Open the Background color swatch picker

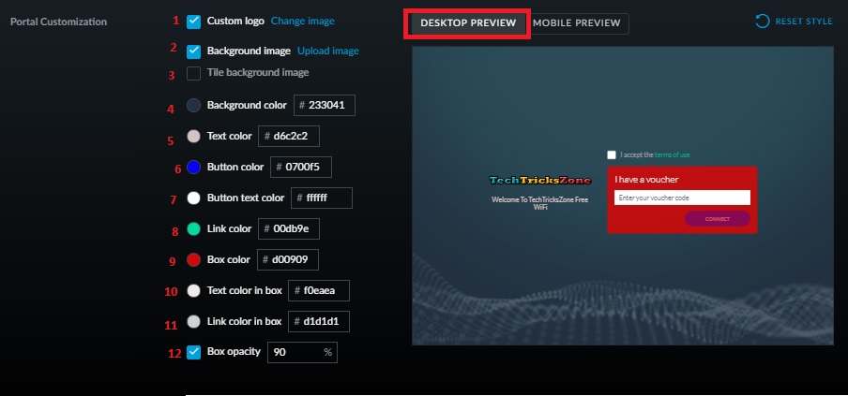click(193, 106)
